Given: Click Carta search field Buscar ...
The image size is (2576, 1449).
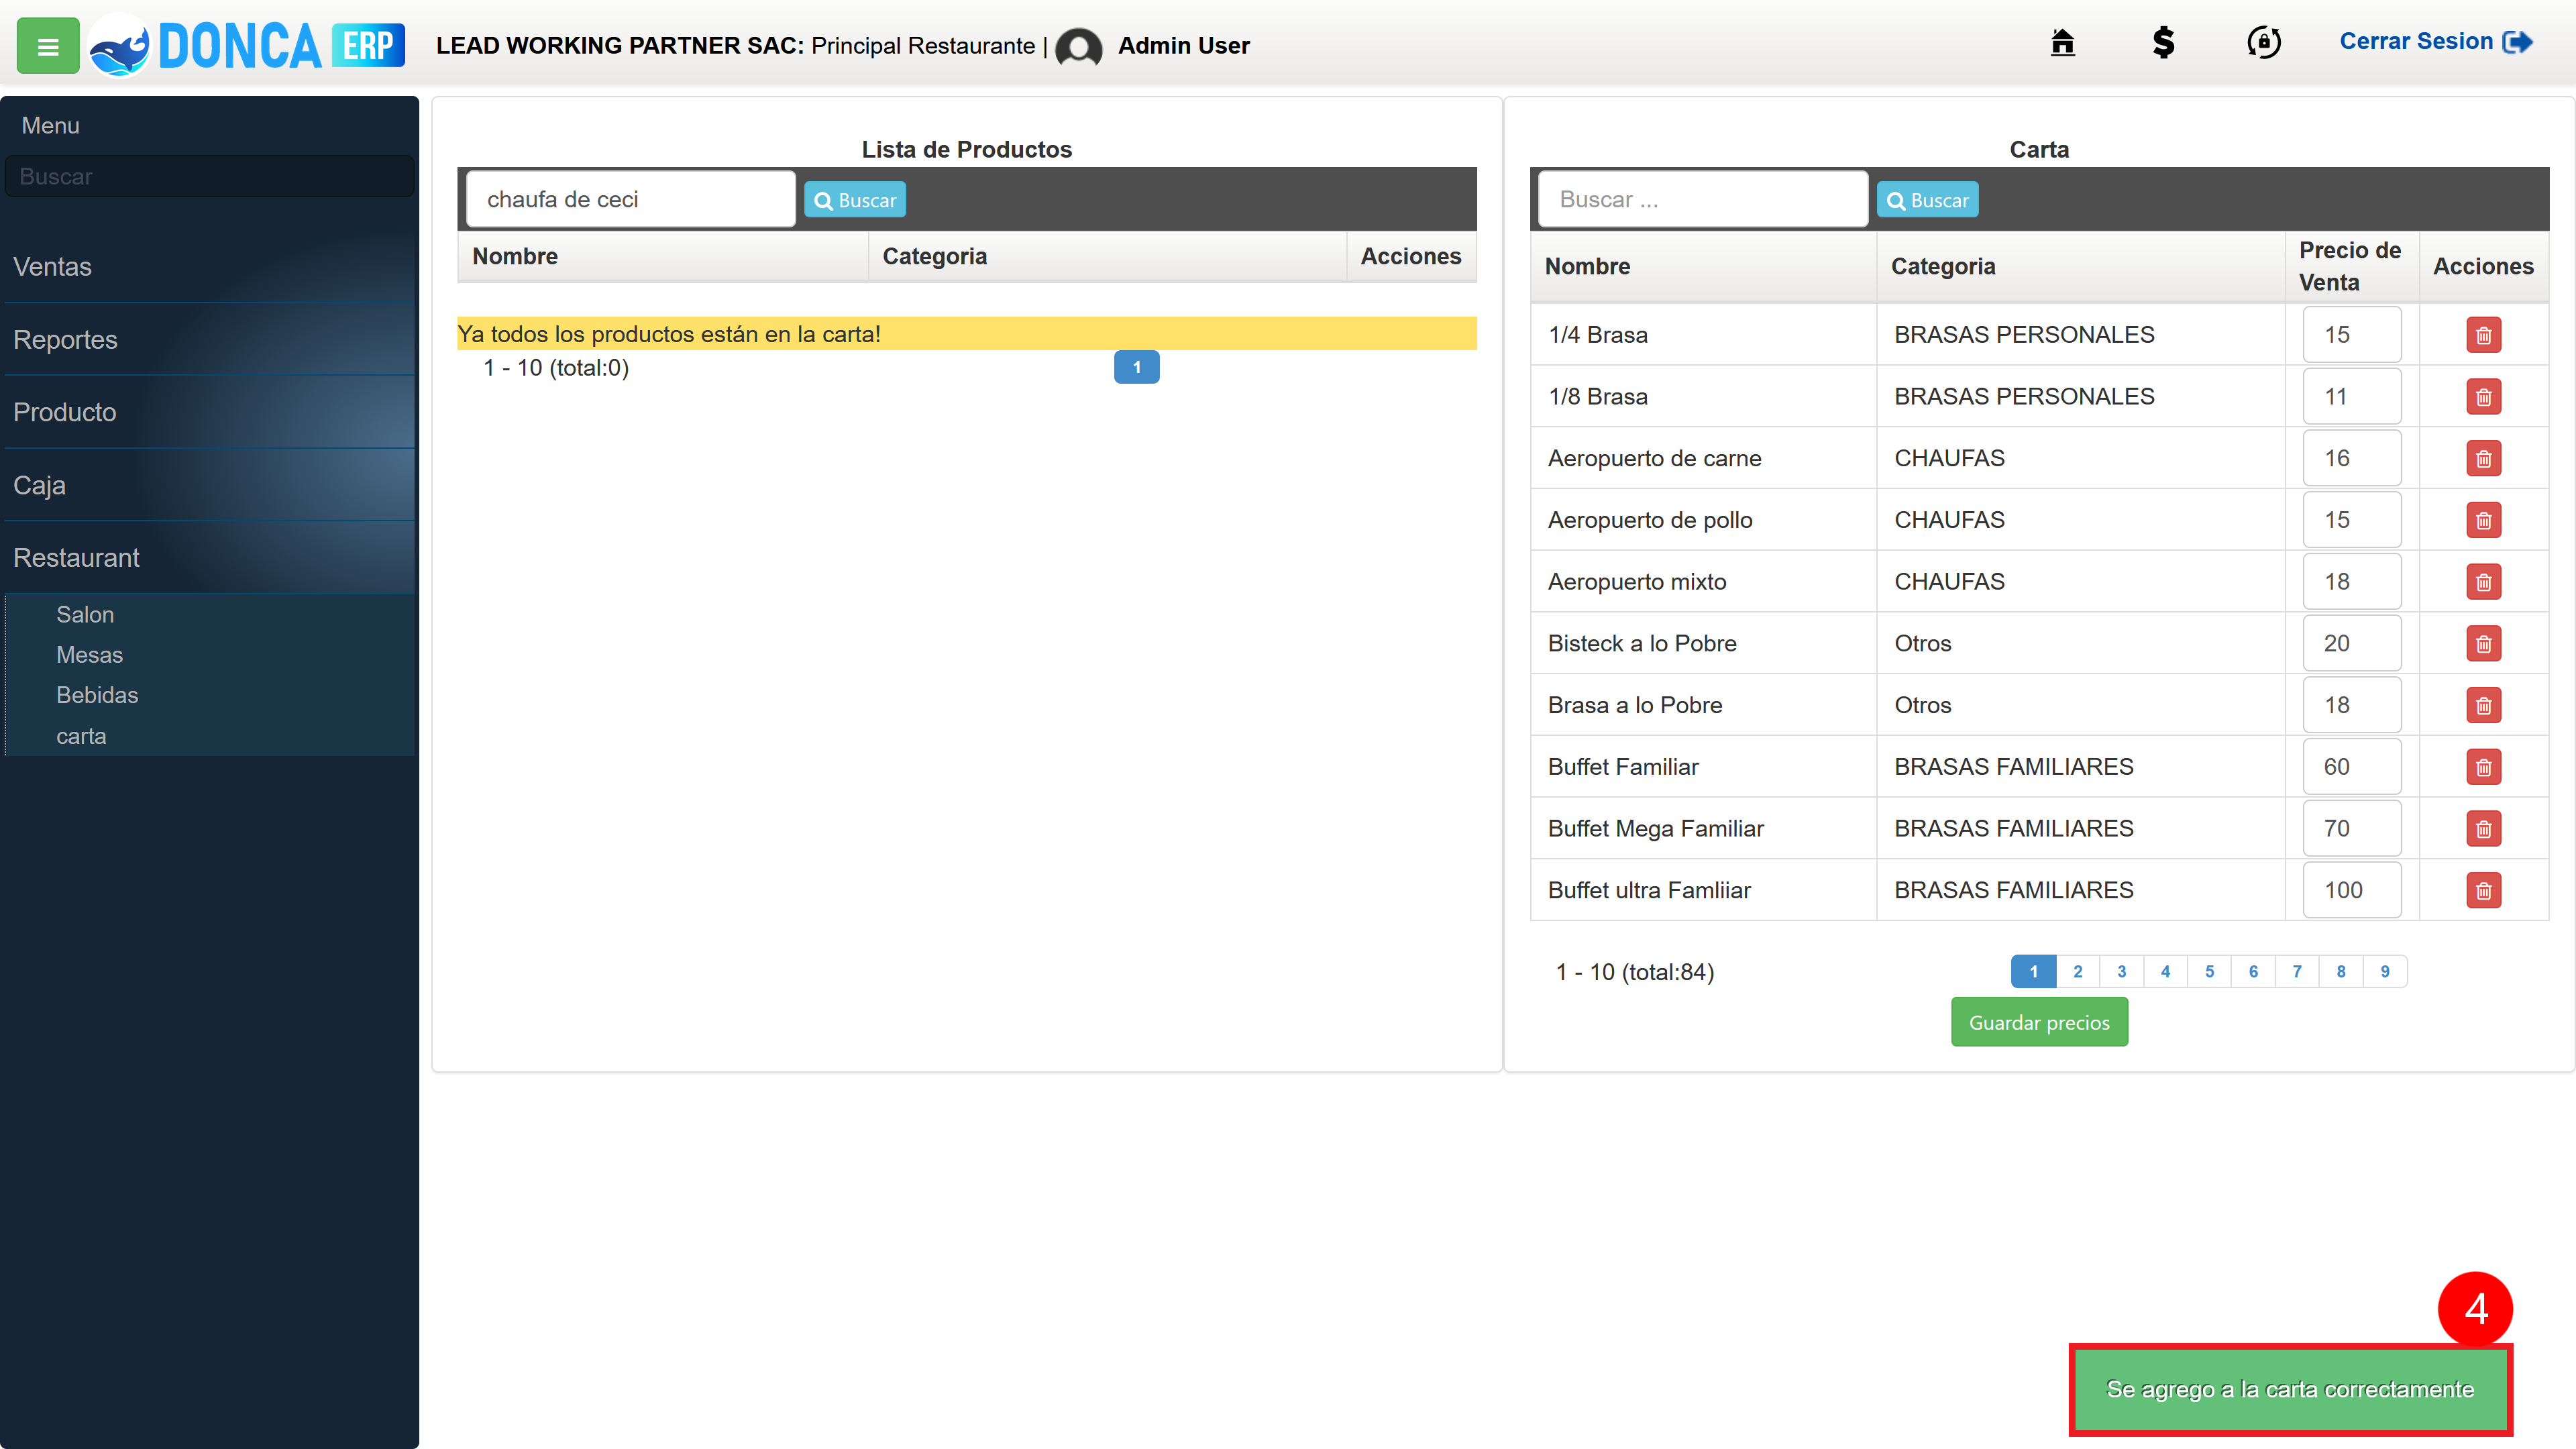Looking at the screenshot, I should click(1703, 199).
